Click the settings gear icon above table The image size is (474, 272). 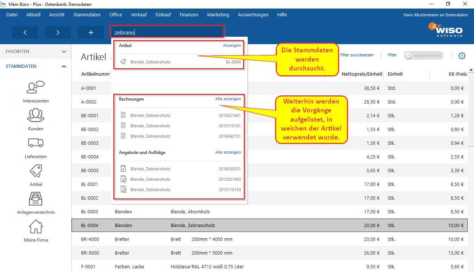pyautogui.click(x=461, y=56)
